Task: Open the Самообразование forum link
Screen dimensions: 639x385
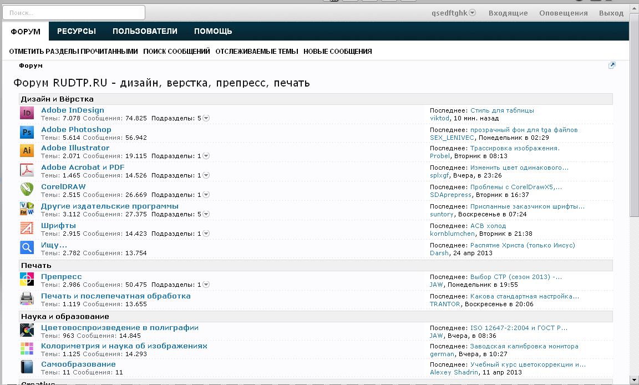Action: 78,364
